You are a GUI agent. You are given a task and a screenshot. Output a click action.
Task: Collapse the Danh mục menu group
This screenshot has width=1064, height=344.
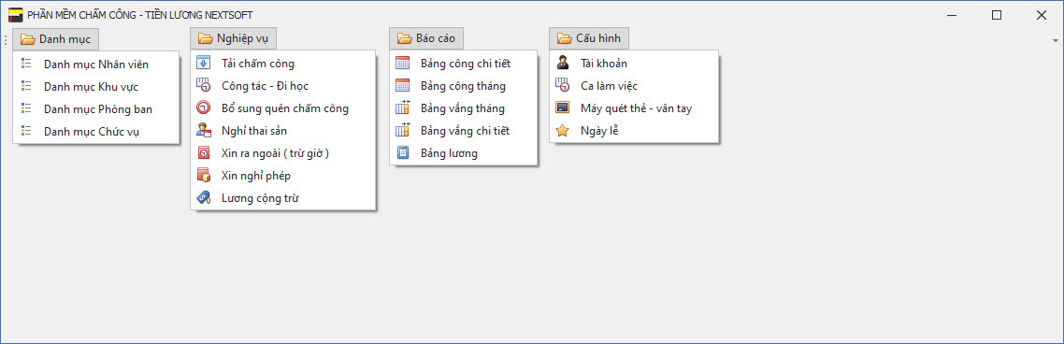(x=56, y=38)
